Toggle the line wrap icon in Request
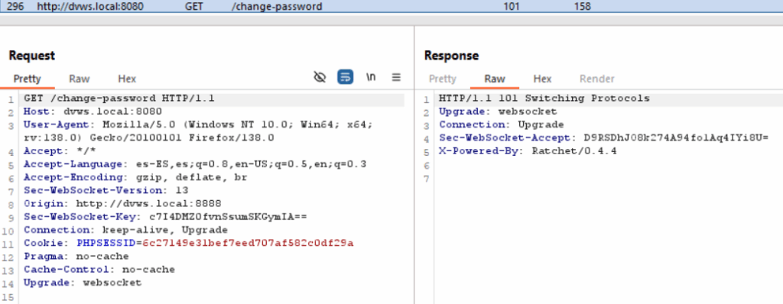 [x=345, y=77]
